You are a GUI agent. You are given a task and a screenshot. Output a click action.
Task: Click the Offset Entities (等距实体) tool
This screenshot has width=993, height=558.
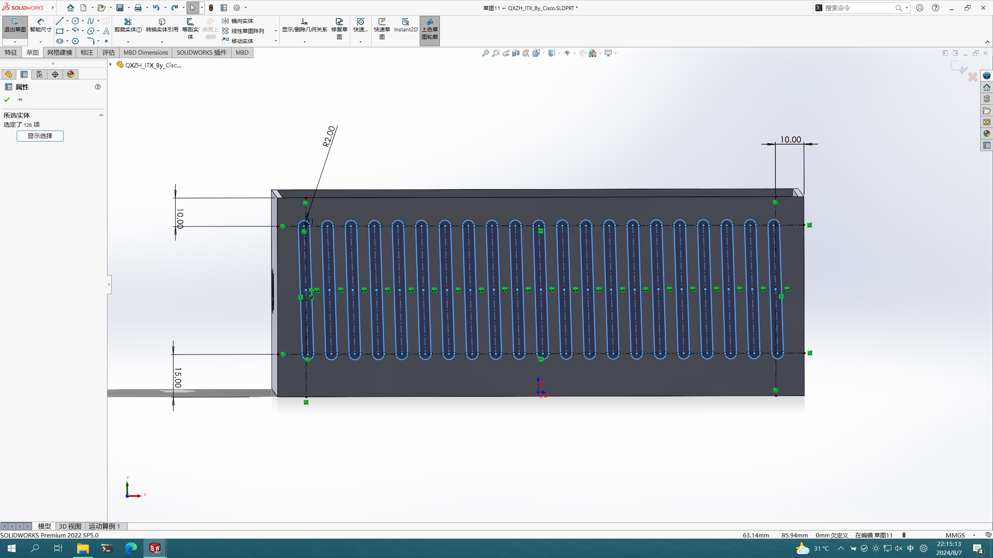190,25
